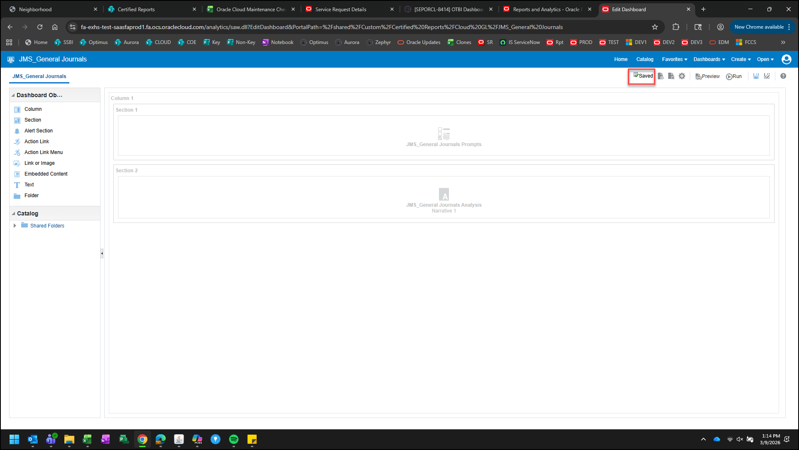799x450 pixels.
Task: Expand the Shared Folders tree node
Action: [x=15, y=226]
